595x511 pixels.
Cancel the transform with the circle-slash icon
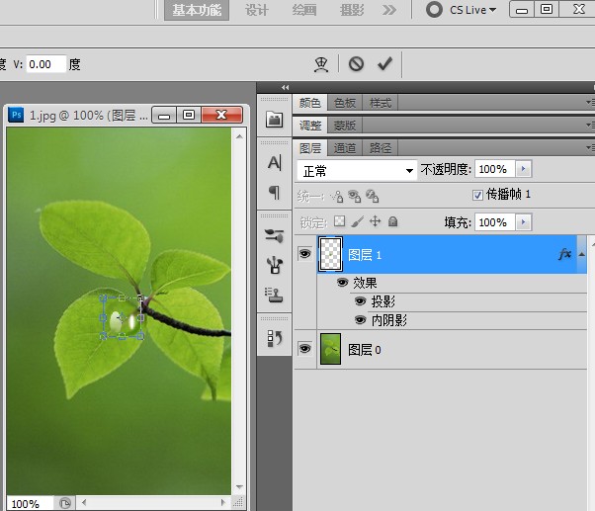pos(357,63)
